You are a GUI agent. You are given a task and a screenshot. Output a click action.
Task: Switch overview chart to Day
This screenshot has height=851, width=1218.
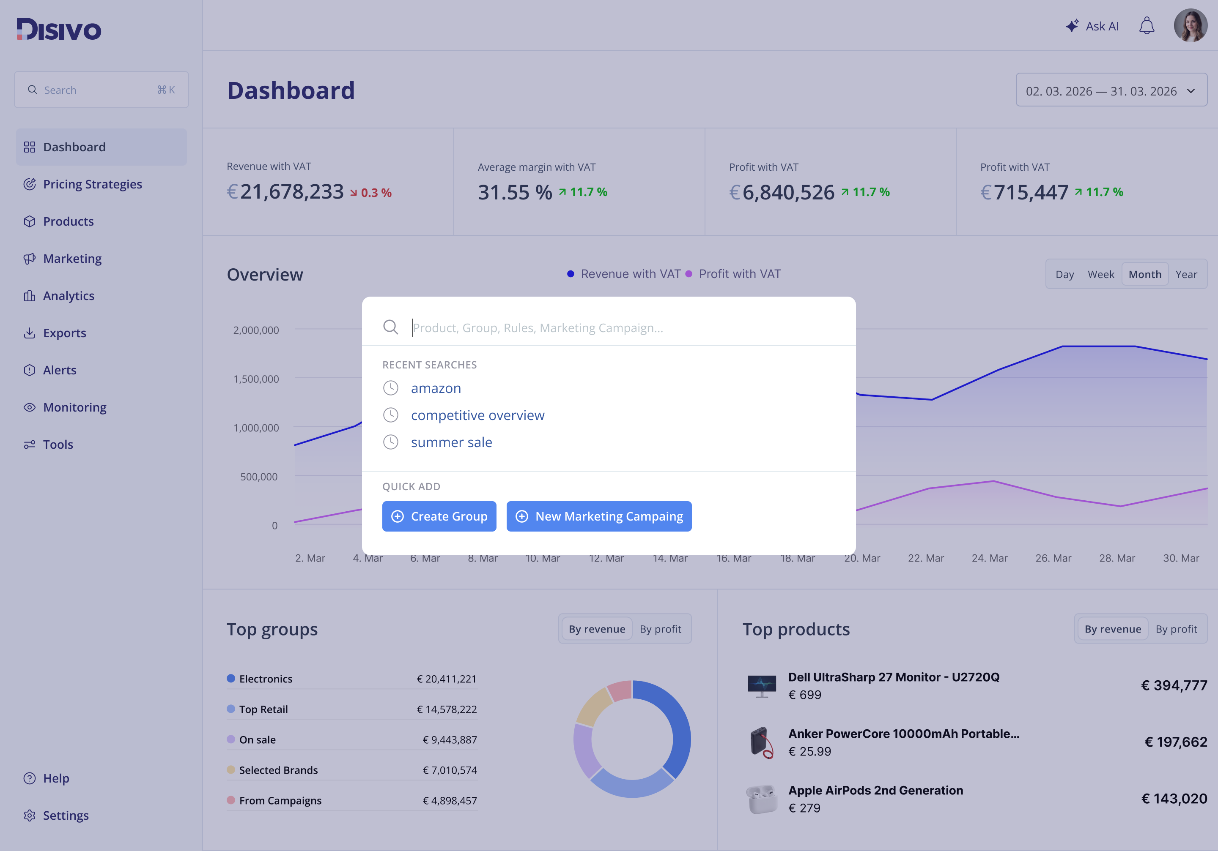point(1064,274)
